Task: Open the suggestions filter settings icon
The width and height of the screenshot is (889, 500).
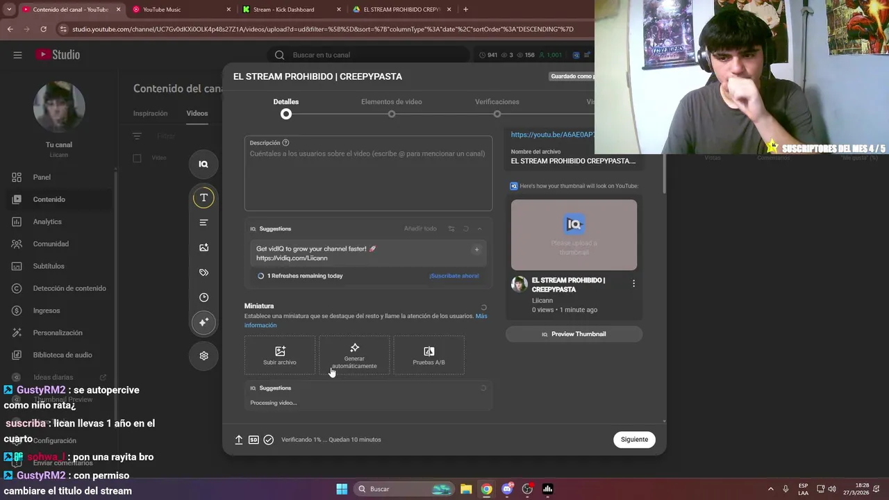Action: 451,228
